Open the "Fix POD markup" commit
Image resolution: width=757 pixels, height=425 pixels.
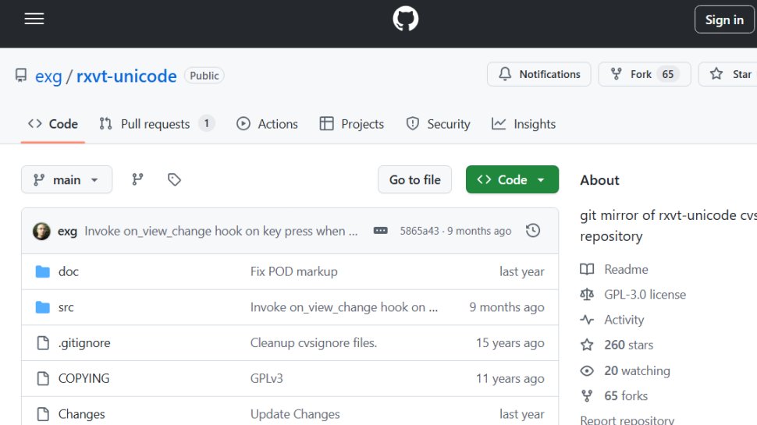click(x=293, y=271)
